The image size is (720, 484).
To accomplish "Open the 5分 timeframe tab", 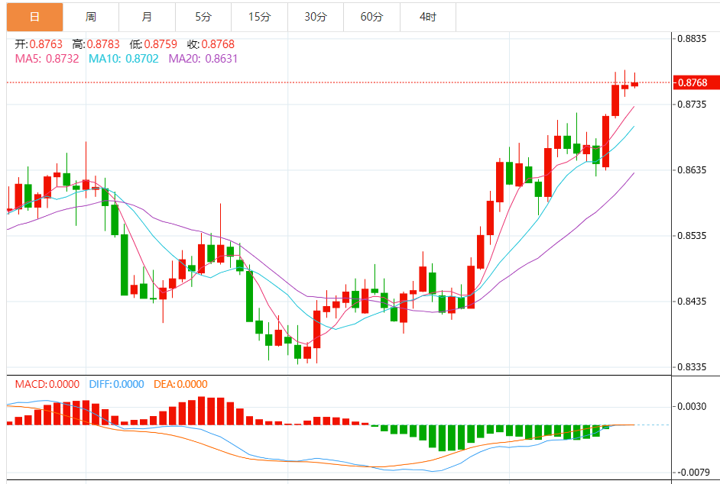I will [x=203, y=17].
